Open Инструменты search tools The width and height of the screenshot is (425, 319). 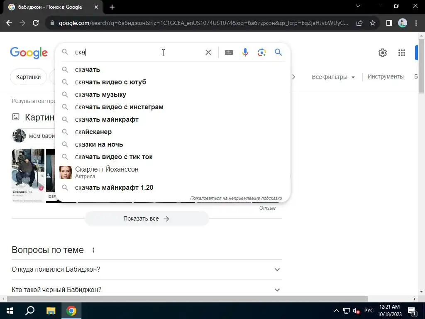click(386, 77)
